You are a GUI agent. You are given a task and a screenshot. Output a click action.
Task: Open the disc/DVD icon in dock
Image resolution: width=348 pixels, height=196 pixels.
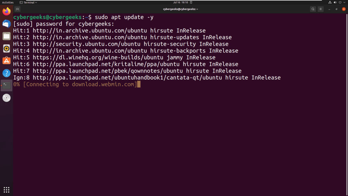click(6, 98)
